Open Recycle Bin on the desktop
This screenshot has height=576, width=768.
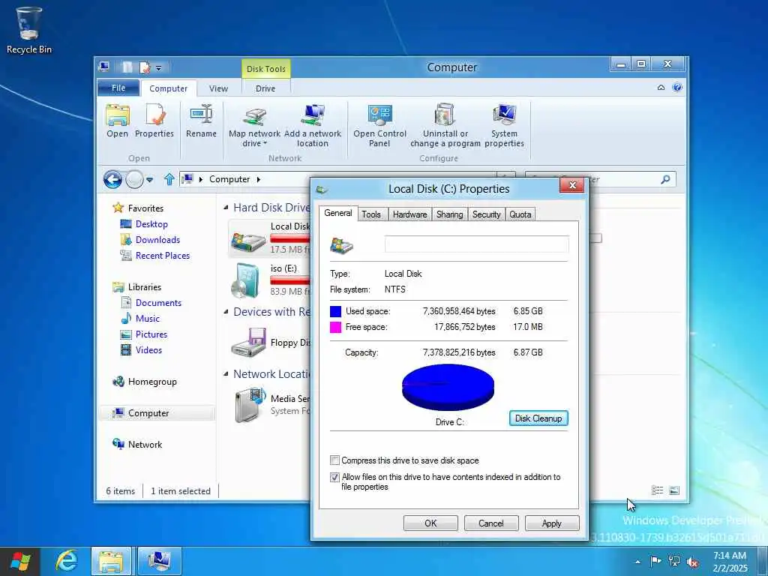click(29, 30)
